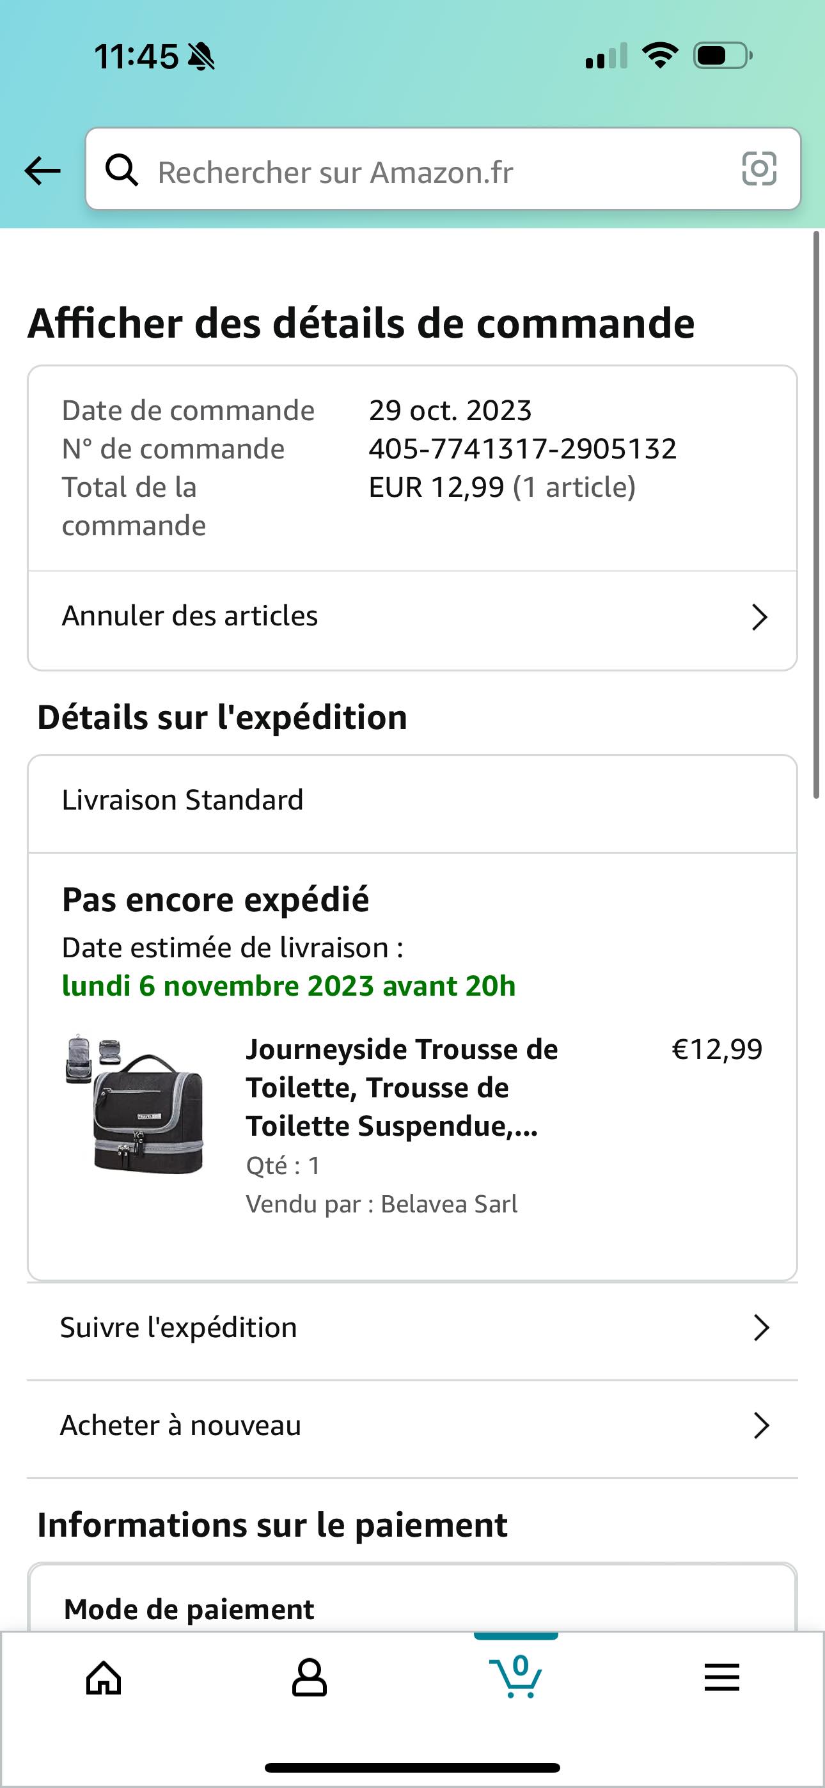Tap the battery status icon
This screenshot has height=1788, width=825.
click(x=722, y=56)
